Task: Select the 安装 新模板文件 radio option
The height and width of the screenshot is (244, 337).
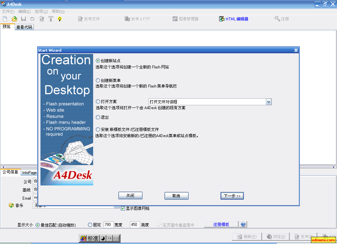Action: pos(98,129)
